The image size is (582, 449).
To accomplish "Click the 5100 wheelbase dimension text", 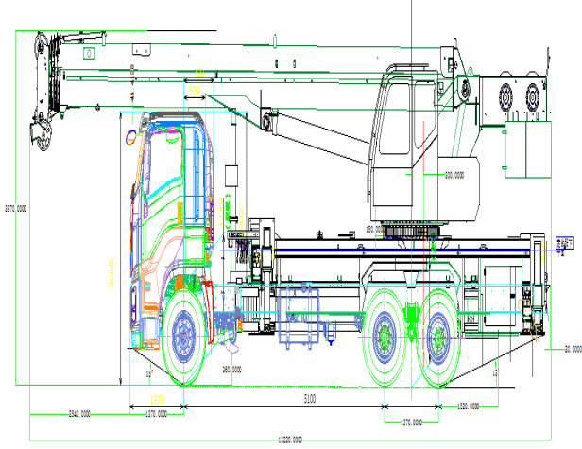I will (310, 399).
